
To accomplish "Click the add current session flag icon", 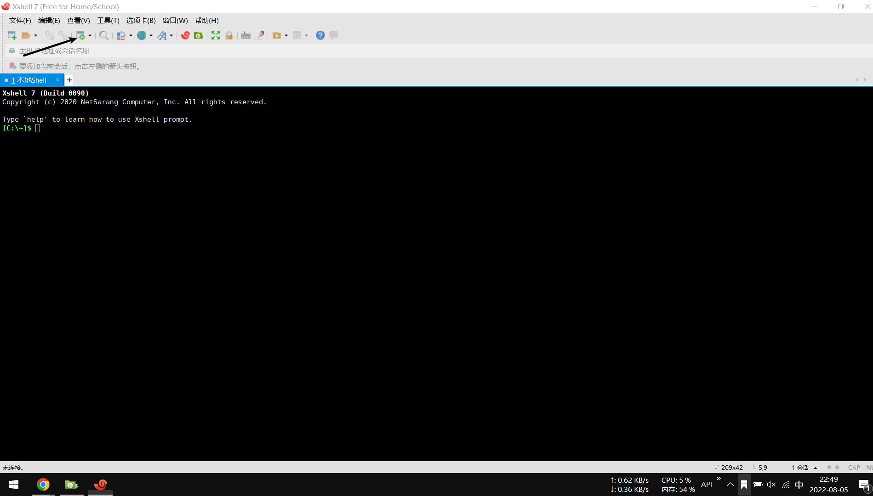I will [13, 66].
